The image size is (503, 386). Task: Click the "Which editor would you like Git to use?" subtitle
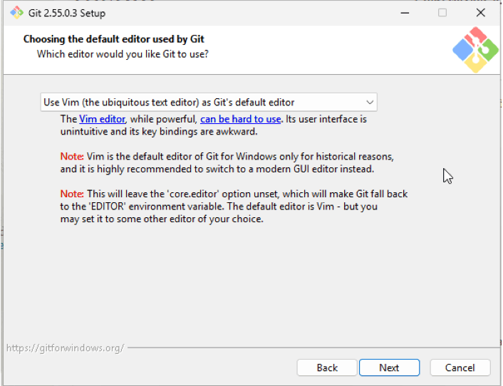(x=123, y=54)
